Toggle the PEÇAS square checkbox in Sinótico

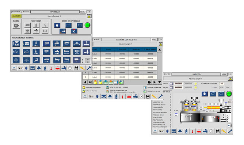click(171, 88)
